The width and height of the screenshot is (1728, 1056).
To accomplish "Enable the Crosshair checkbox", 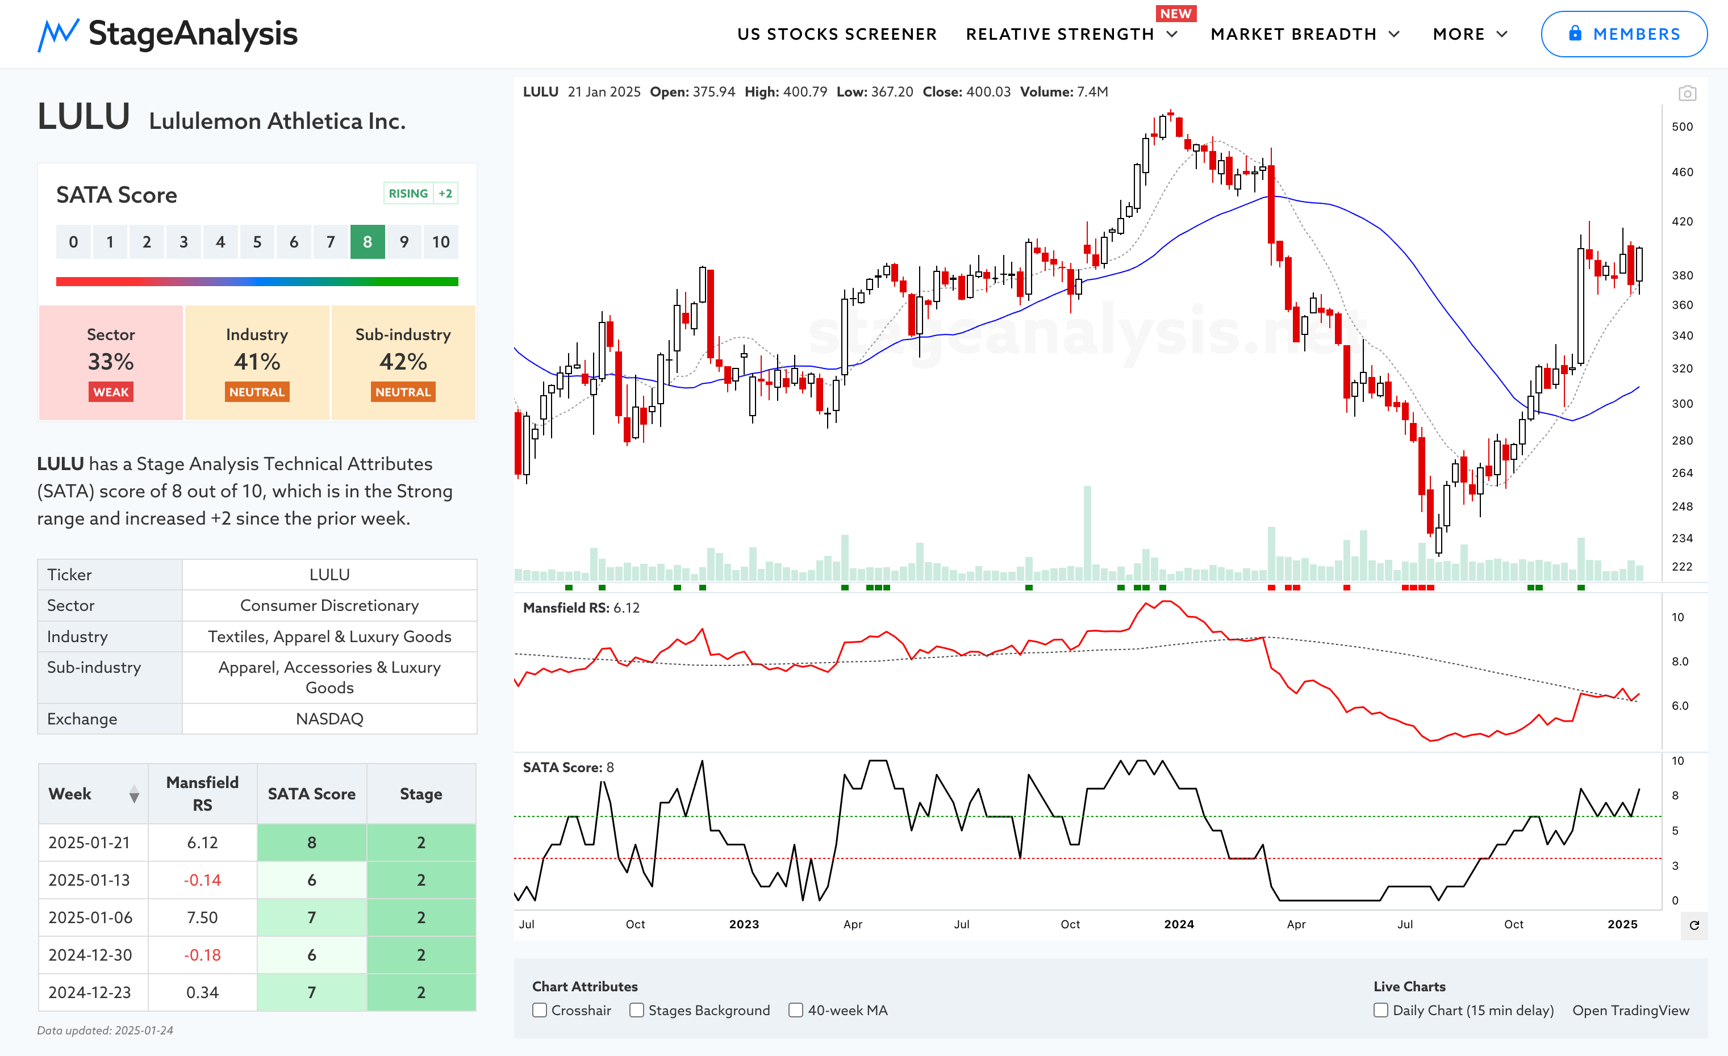I will [x=539, y=1010].
